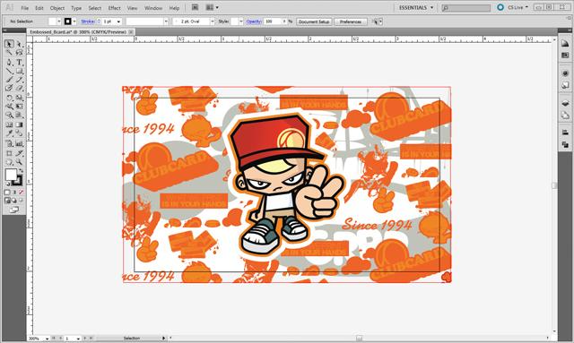Viewport: 574px width, 343px height.
Task: Click the white Fill color swatch
Action: [x=11, y=175]
